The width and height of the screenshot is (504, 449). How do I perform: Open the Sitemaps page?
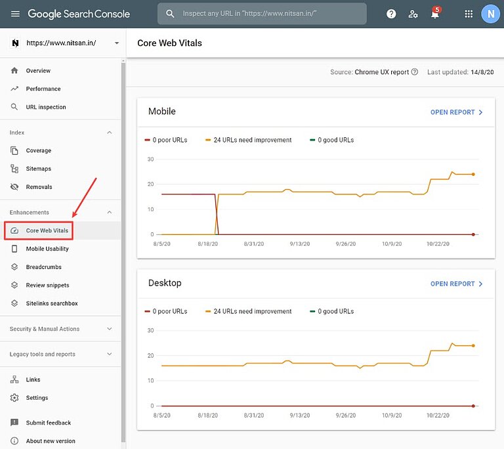coord(38,169)
